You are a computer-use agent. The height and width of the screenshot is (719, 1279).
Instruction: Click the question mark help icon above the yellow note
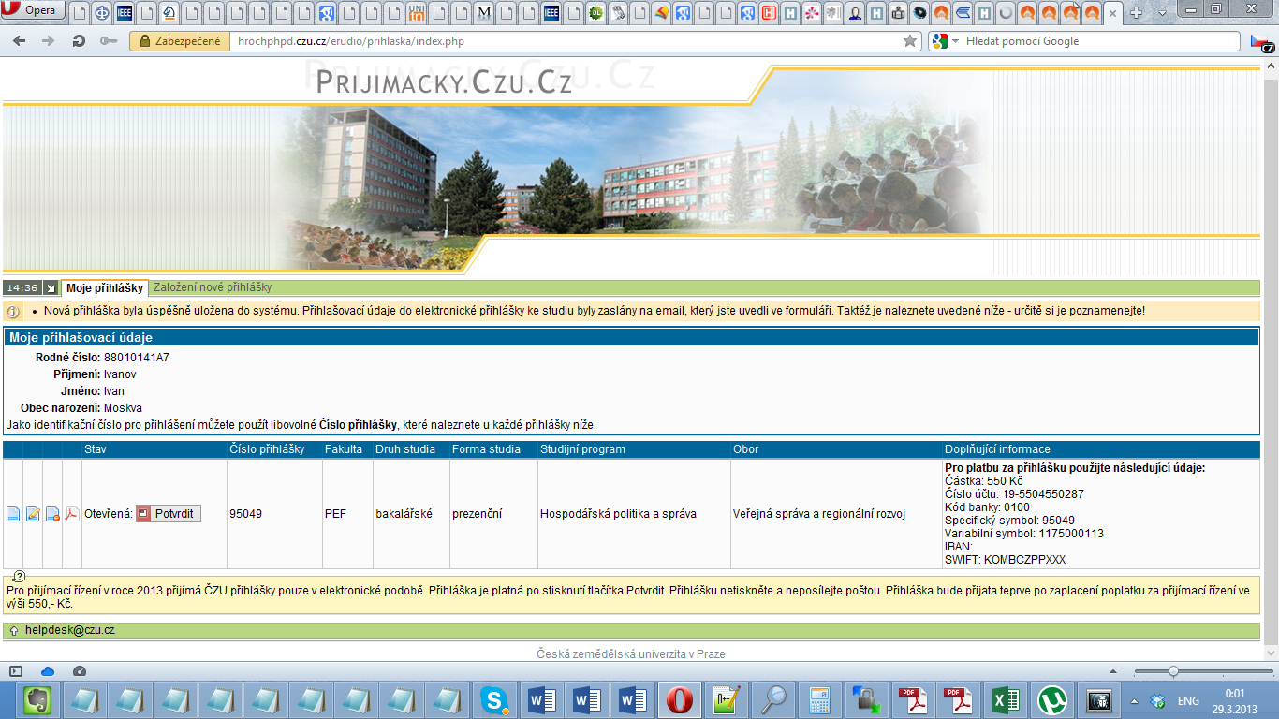[x=19, y=576]
